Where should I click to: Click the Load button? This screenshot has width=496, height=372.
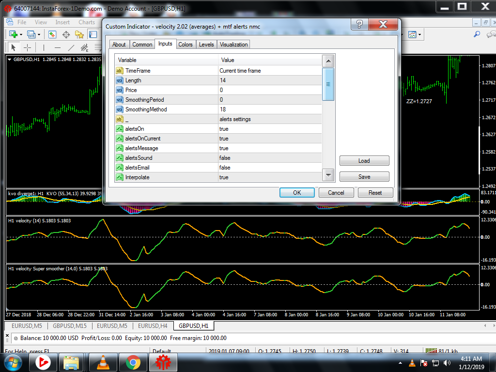[x=364, y=161]
